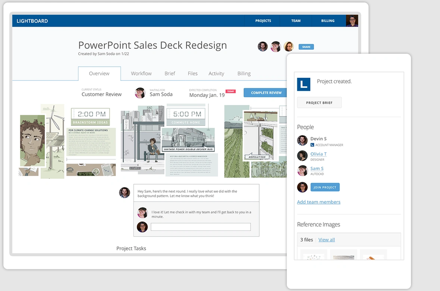Click the 'Project Tasks' heading

point(131,248)
